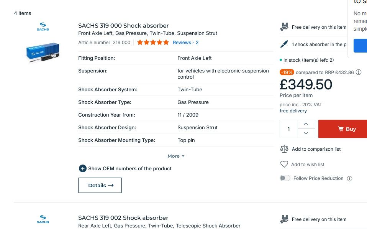Click the RRP info circle icon

[x=359, y=72]
